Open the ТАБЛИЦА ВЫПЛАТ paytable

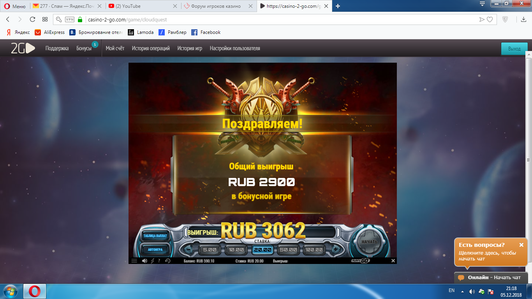click(x=155, y=236)
